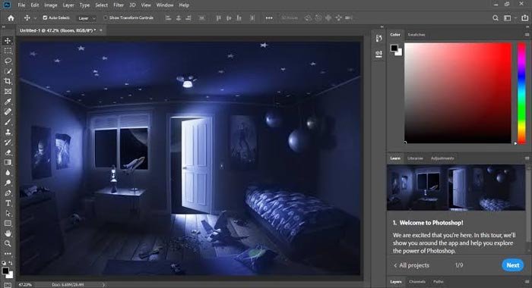Open the File menu

coord(21,5)
